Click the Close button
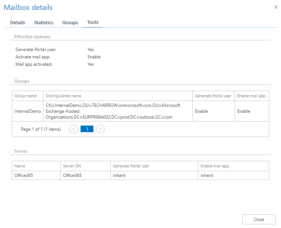 (x=259, y=219)
